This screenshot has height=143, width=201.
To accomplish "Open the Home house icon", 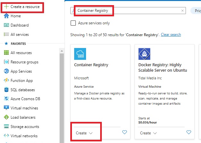I will [x=6, y=16].
